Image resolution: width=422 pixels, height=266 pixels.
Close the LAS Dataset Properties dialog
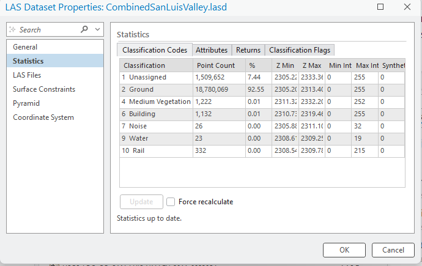tap(407, 7)
